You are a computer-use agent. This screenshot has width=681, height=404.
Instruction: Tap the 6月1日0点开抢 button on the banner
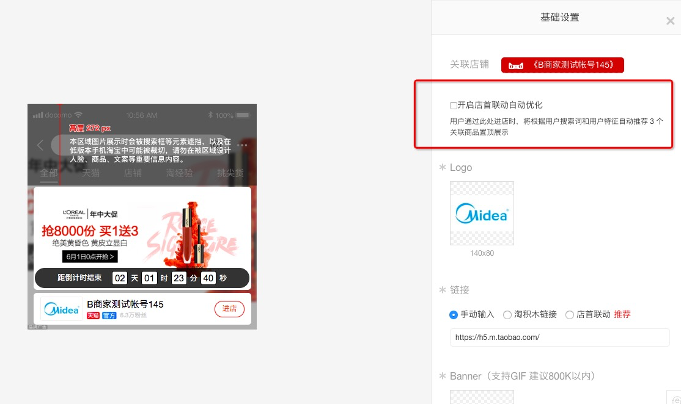coord(90,256)
